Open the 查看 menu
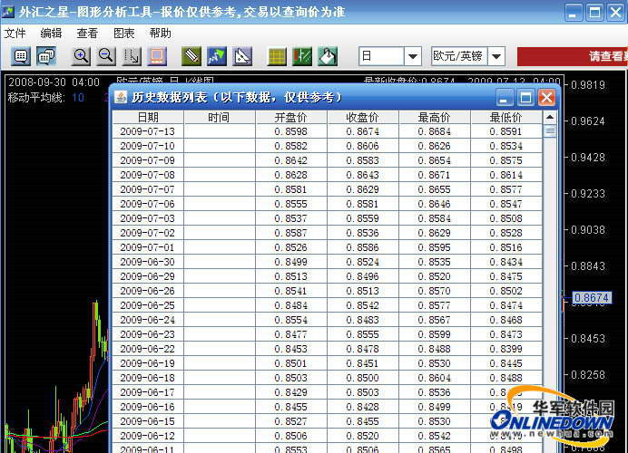 coord(87,34)
